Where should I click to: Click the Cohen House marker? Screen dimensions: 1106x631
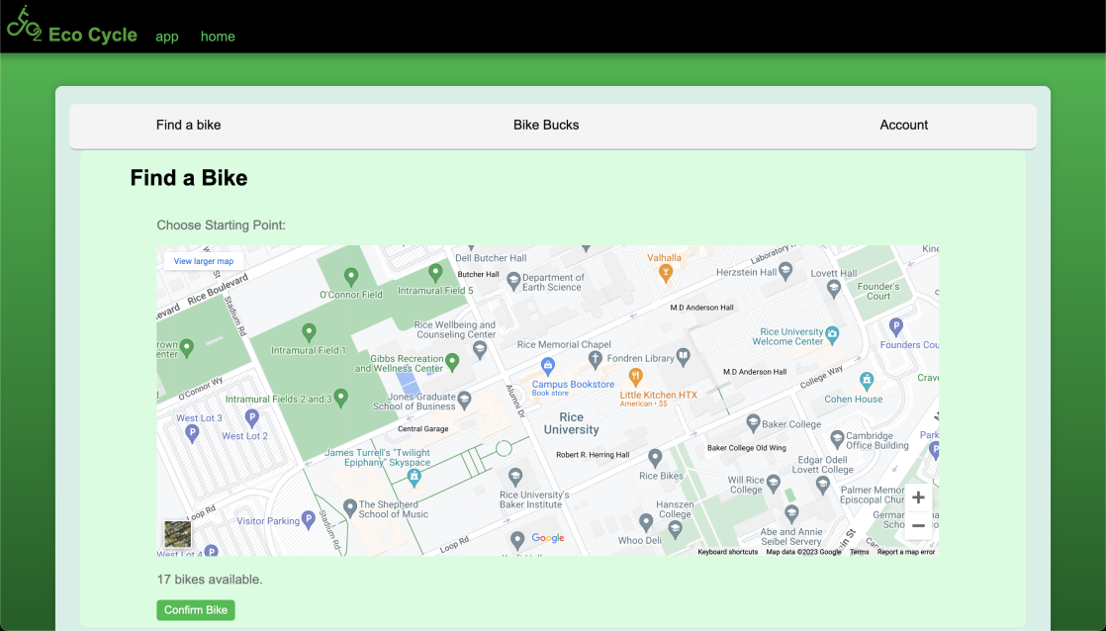point(867,382)
